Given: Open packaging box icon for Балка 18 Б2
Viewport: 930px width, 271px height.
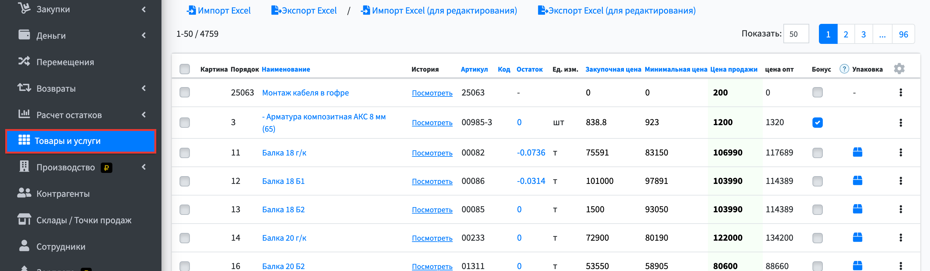Looking at the screenshot, I should [857, 209].
